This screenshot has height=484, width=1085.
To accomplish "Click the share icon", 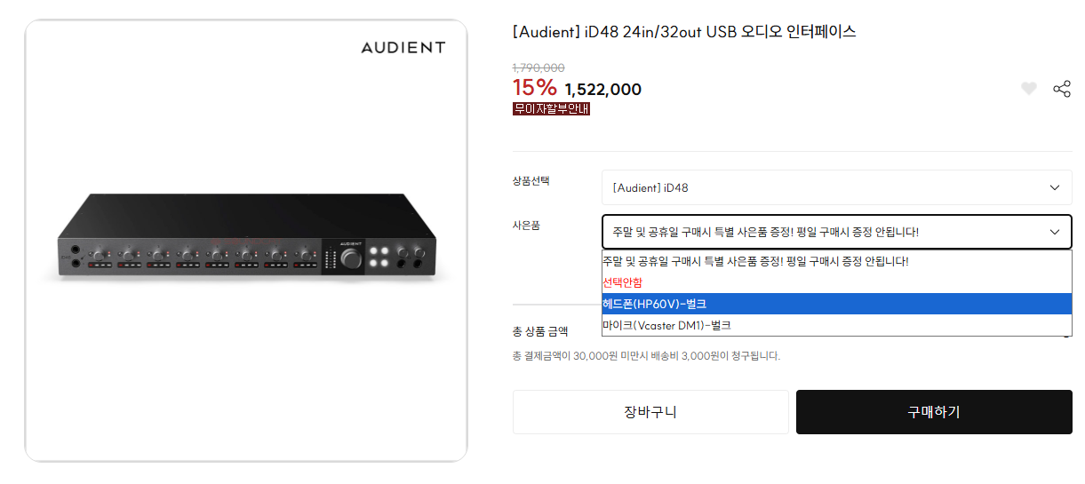I will tap(1061, 89).
